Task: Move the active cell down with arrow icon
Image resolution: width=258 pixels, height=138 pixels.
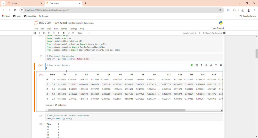Action: (x=206, y=65)
